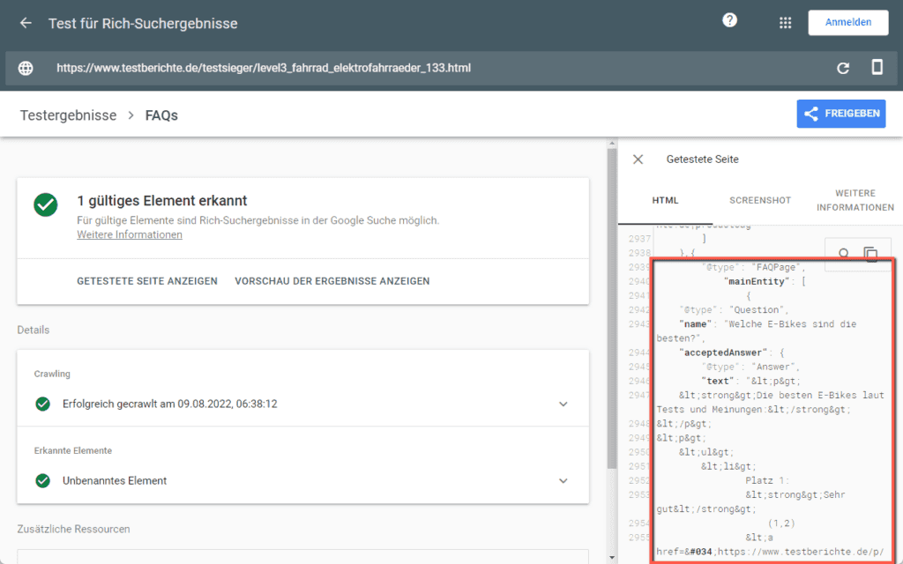Screen dimensions: 903x564
Task: Click the share icon inside FREIGEBEN
Action: point(811,114)
